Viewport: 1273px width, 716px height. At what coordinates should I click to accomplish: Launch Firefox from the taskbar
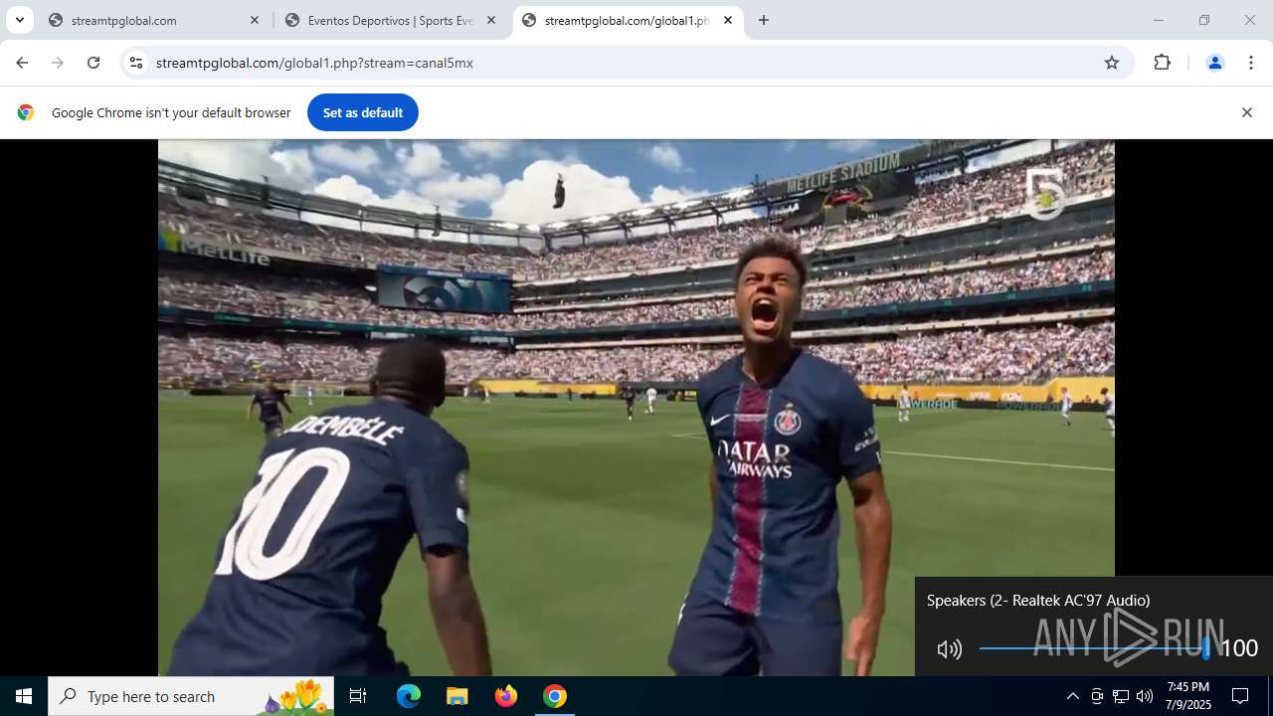coord(505,696)
